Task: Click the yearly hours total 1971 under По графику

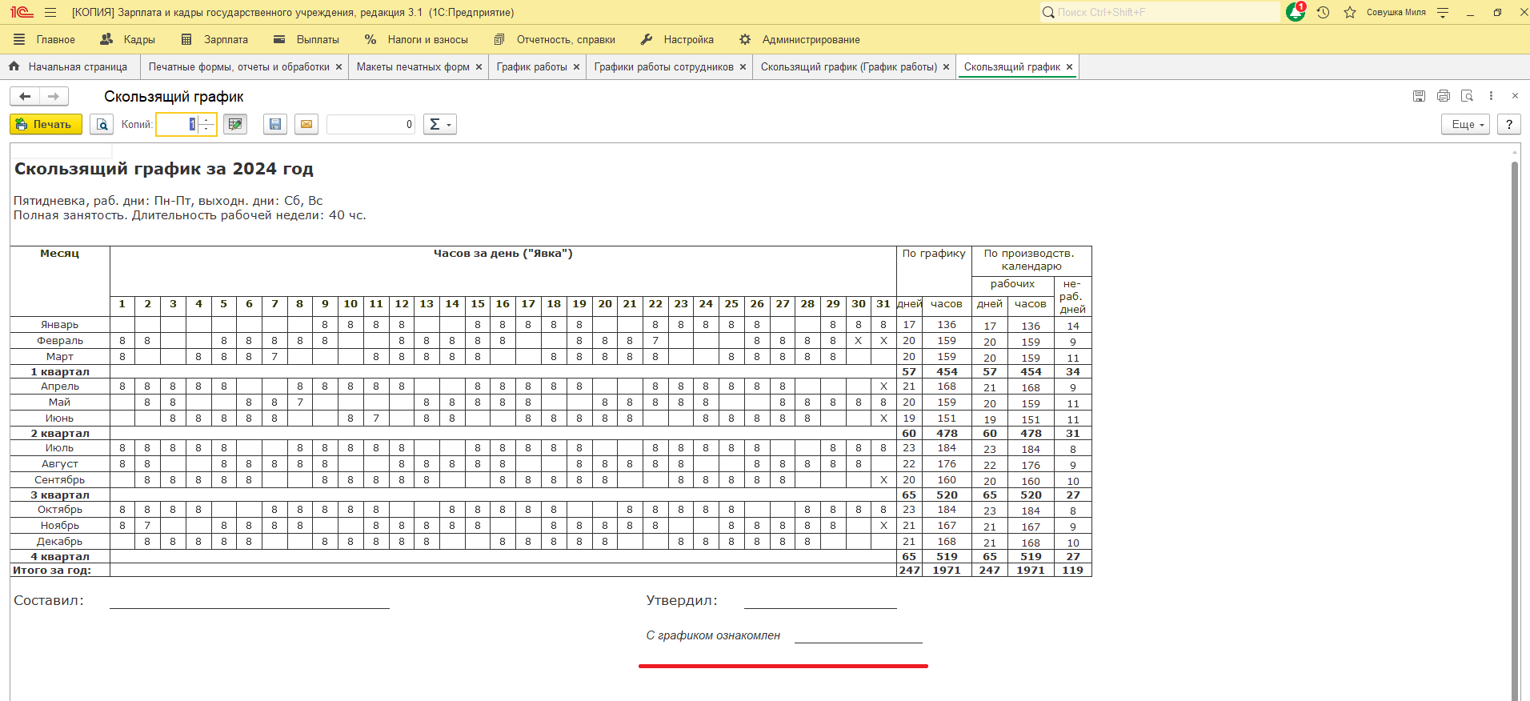Action: pos(947,571)
